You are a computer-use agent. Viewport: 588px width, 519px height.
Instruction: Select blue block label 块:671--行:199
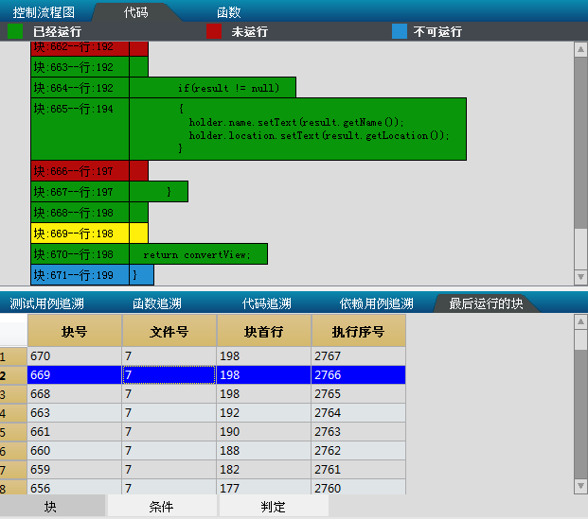pos(80,275)
